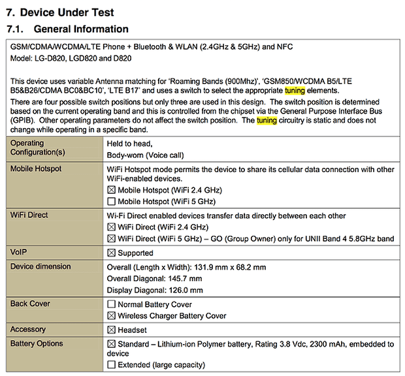
Task: Click the 'Overall Diagonal: 145.7 mm' value
Action: pos(154,279)
